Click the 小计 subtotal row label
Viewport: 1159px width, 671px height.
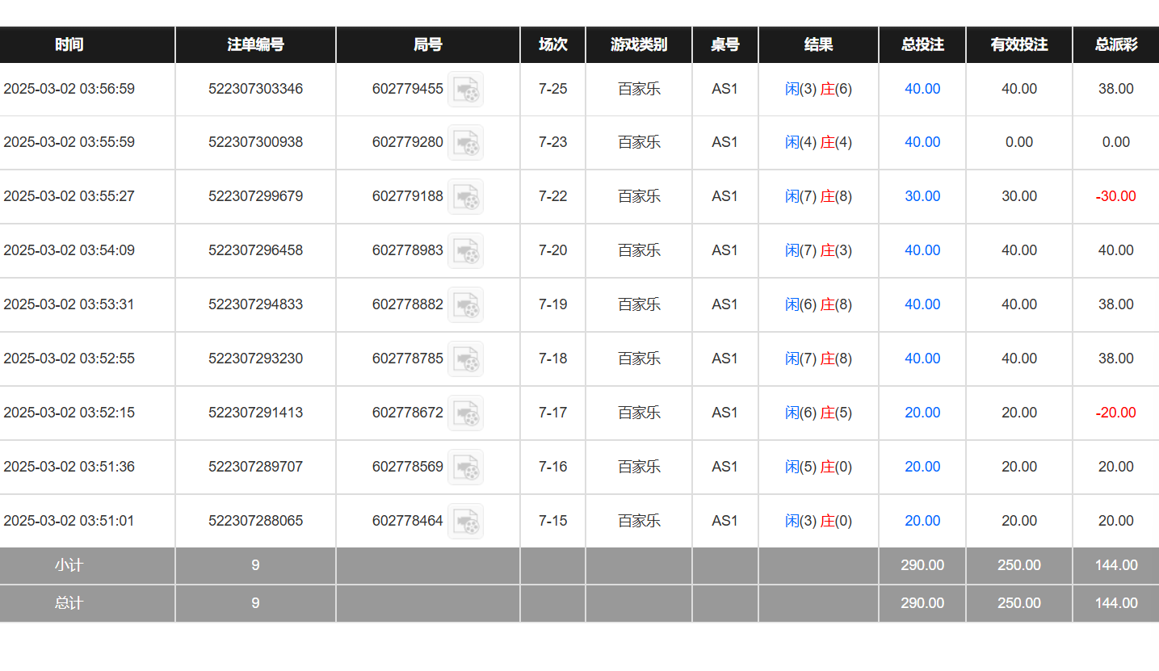(x=69, y=565)
